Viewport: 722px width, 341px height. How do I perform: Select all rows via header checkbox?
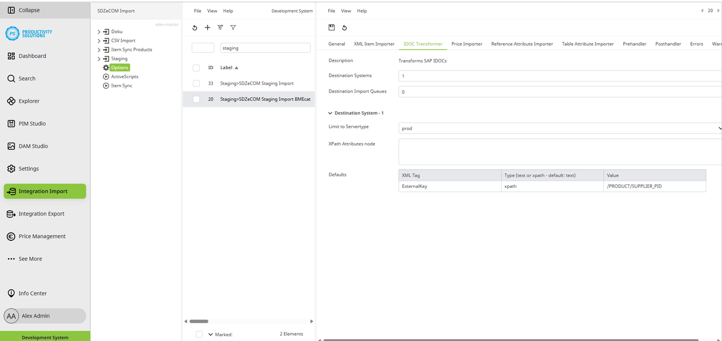(x=196, y=67)
